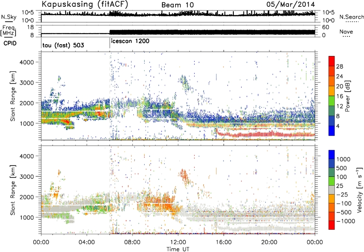Image resolution: width=364 pixels, height=252 pixels.
Task: Select the N.Search legend label
Action: tap(352, 17)
